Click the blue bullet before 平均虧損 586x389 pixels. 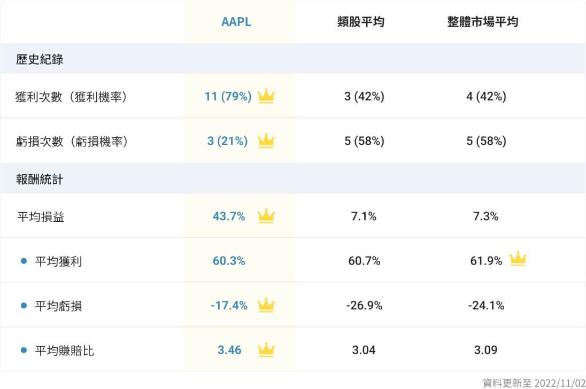(x=24, y=306)
